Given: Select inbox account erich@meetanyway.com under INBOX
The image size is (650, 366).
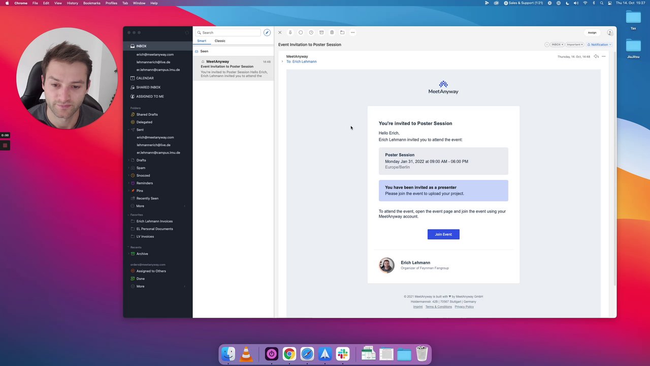Looking at the screenshot, I should click(x=155, y=54).
